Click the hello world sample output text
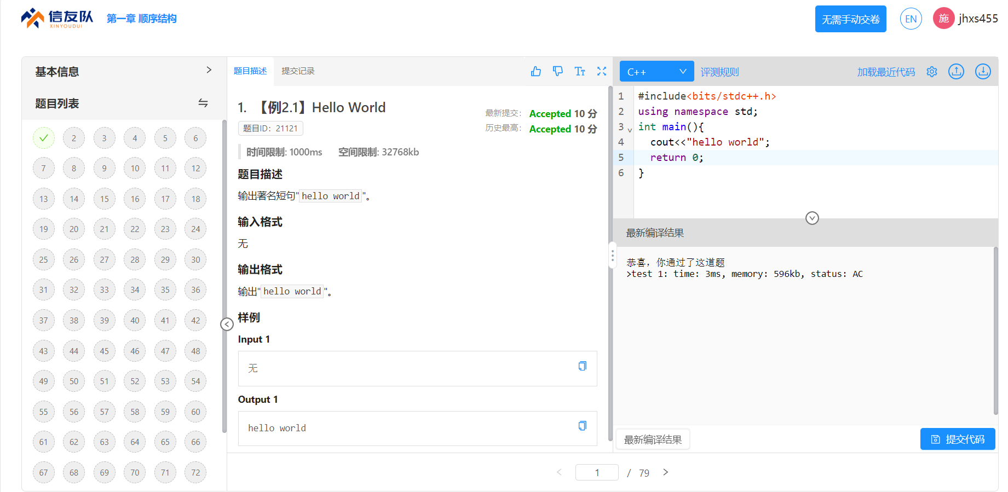This screenshot has height=492, width=1008. 277,428
